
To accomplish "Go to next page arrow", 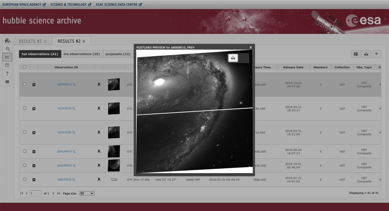I will (x=53, y=193).
